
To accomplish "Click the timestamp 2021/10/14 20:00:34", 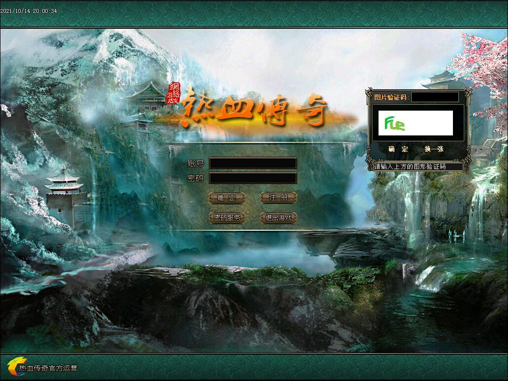I will tap(28, 11).
